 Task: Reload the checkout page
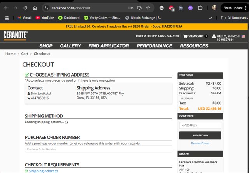[x=25, y=8]
